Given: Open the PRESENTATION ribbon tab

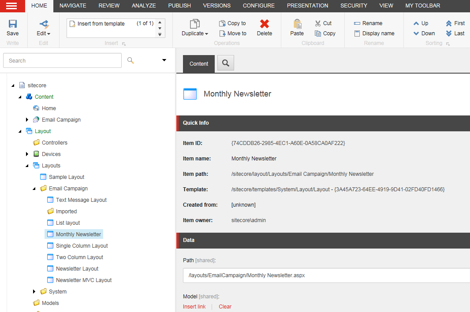Looking at the screenshot, I should (x=307, y=6).
